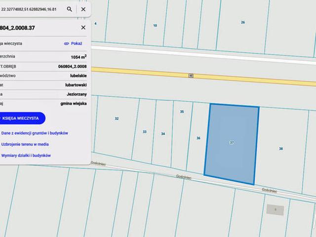Select parcel 26 on the map

[242, 22]
